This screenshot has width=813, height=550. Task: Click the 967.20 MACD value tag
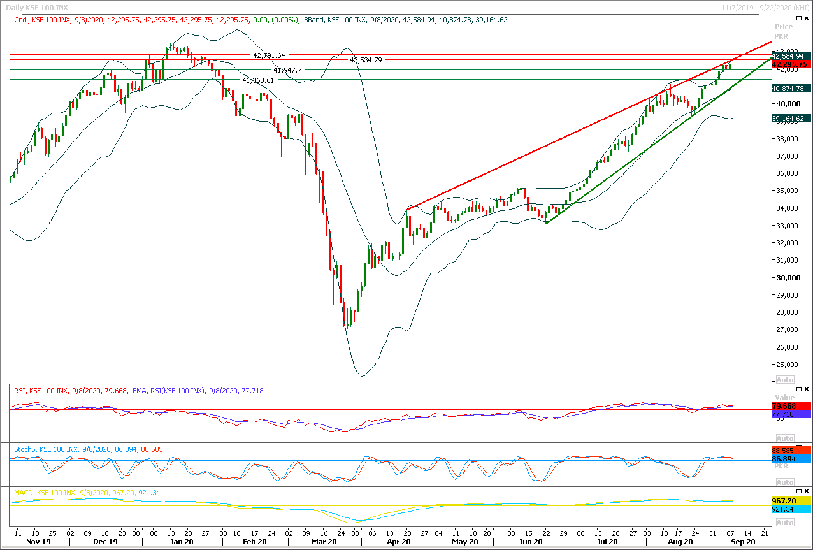pyautogui.click(x=790, y=502)
